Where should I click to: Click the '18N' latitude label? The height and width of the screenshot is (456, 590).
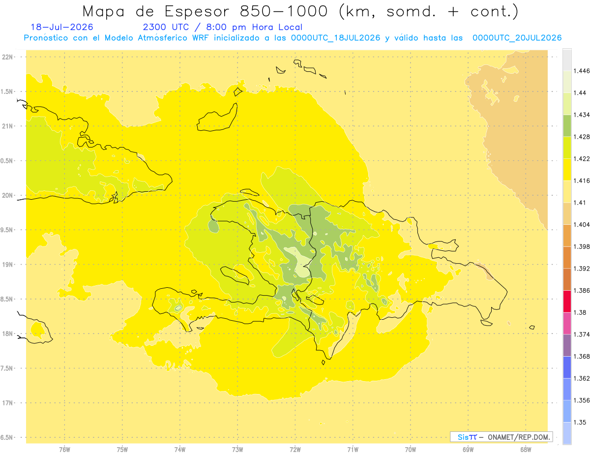[8, 334]
